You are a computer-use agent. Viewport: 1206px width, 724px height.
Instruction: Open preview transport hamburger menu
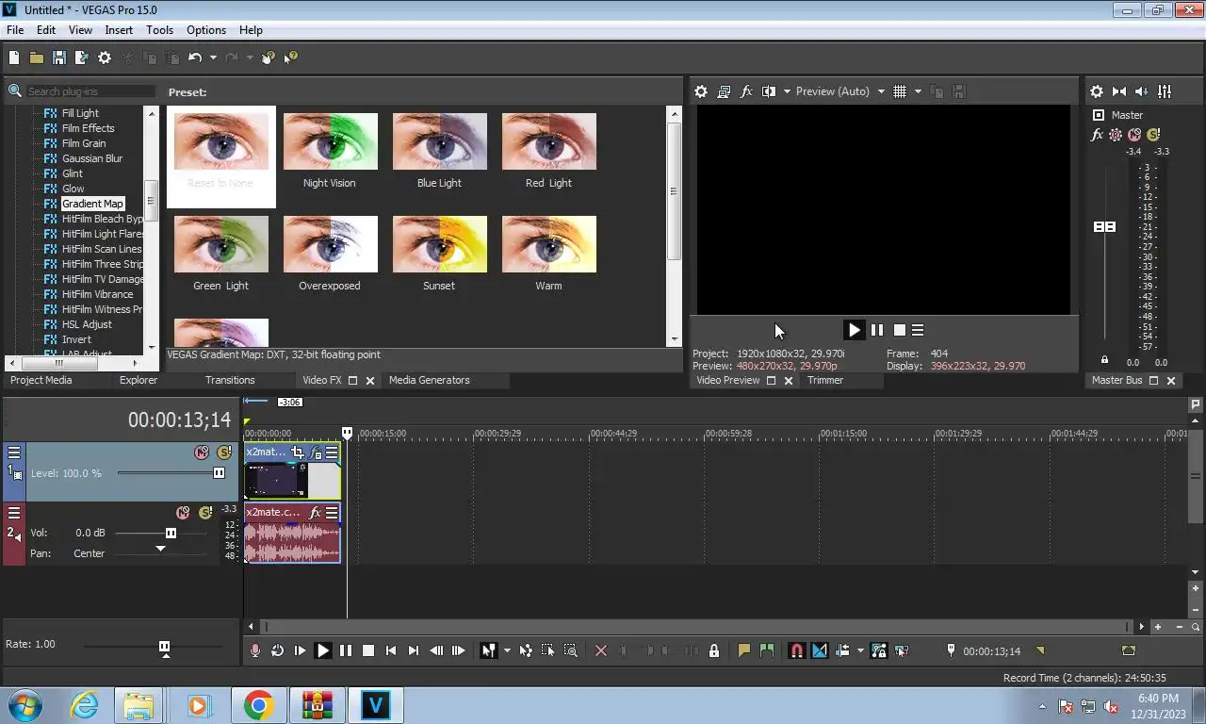(918, 330)
